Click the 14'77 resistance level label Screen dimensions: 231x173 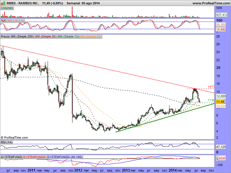(211, 87)
